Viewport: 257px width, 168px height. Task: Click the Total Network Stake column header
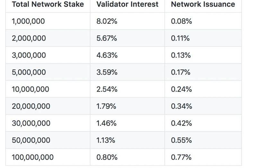(x=48, y=5)
